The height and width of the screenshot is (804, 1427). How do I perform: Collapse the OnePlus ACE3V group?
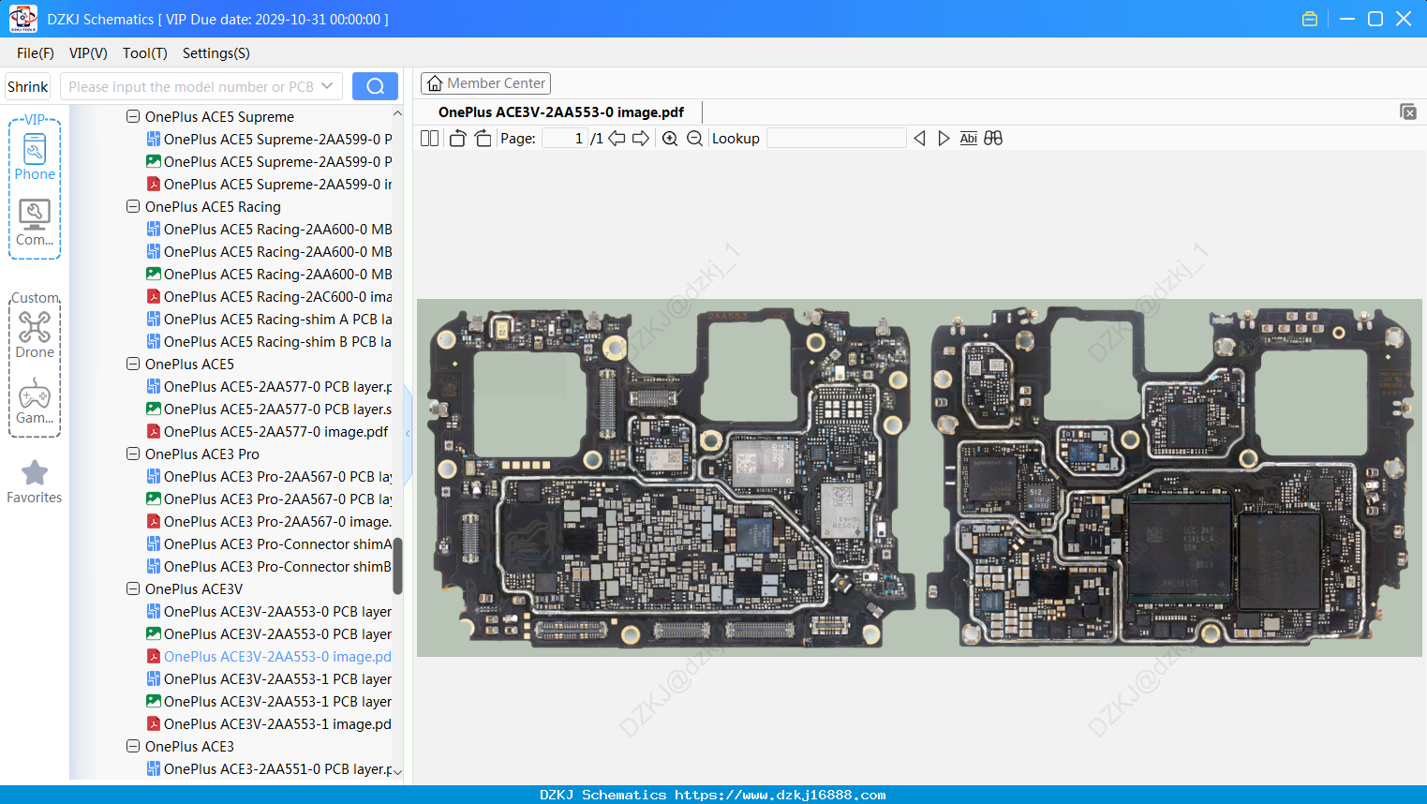click(133, 588)
